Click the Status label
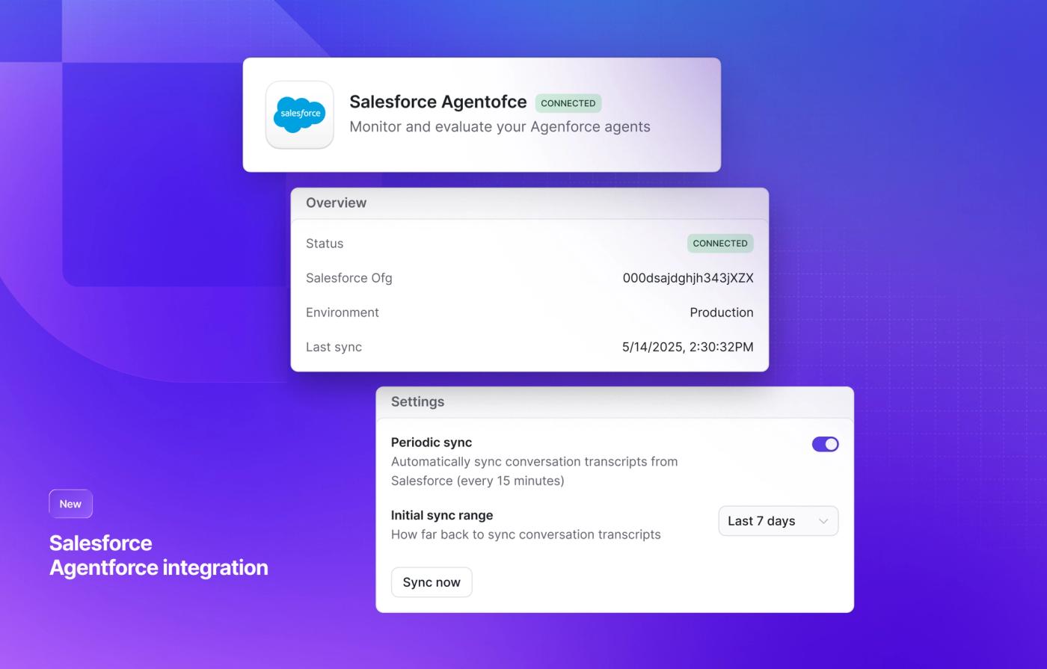1047x669 pixels. point(325,244)
